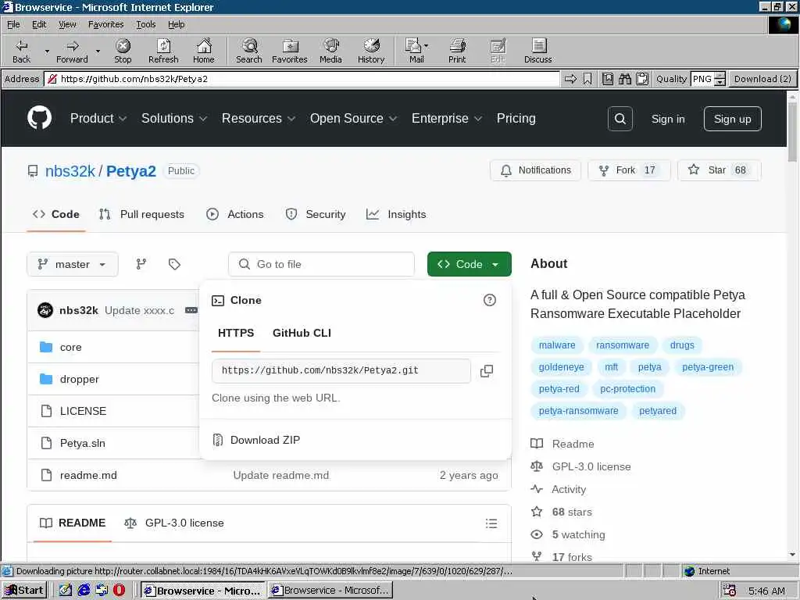
Task: Open the Back history dropdown arrow
Action: tap(47, 51)
